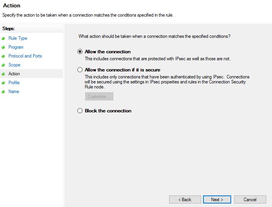This screenshot has height=207, width=272.
Task: Click green bullet beside Action step
Action: (3, 74)
